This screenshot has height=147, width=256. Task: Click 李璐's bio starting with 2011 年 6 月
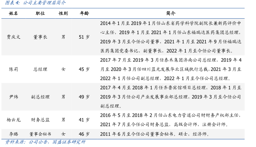[x=154, y=134]
